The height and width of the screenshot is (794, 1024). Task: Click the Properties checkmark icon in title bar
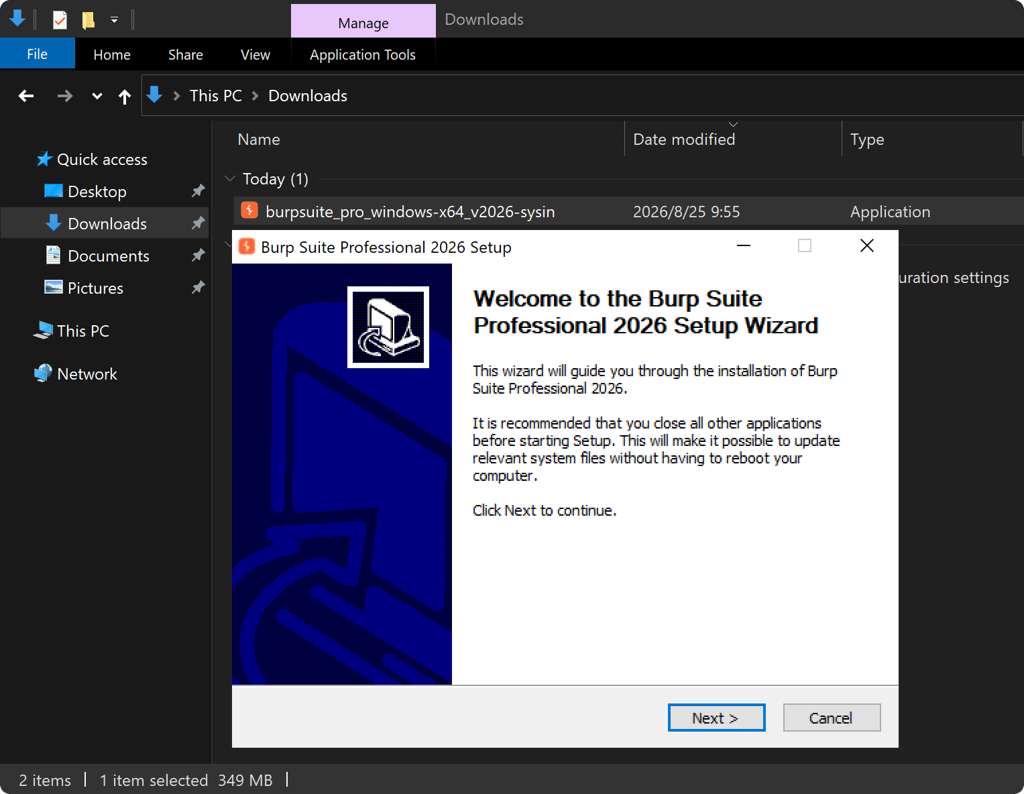60,19
